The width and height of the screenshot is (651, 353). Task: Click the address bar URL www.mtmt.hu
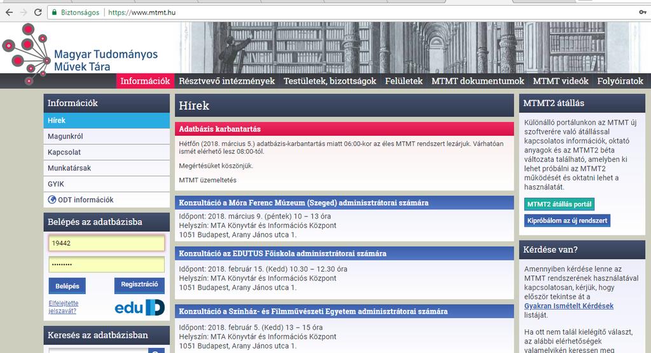(142, 13)
